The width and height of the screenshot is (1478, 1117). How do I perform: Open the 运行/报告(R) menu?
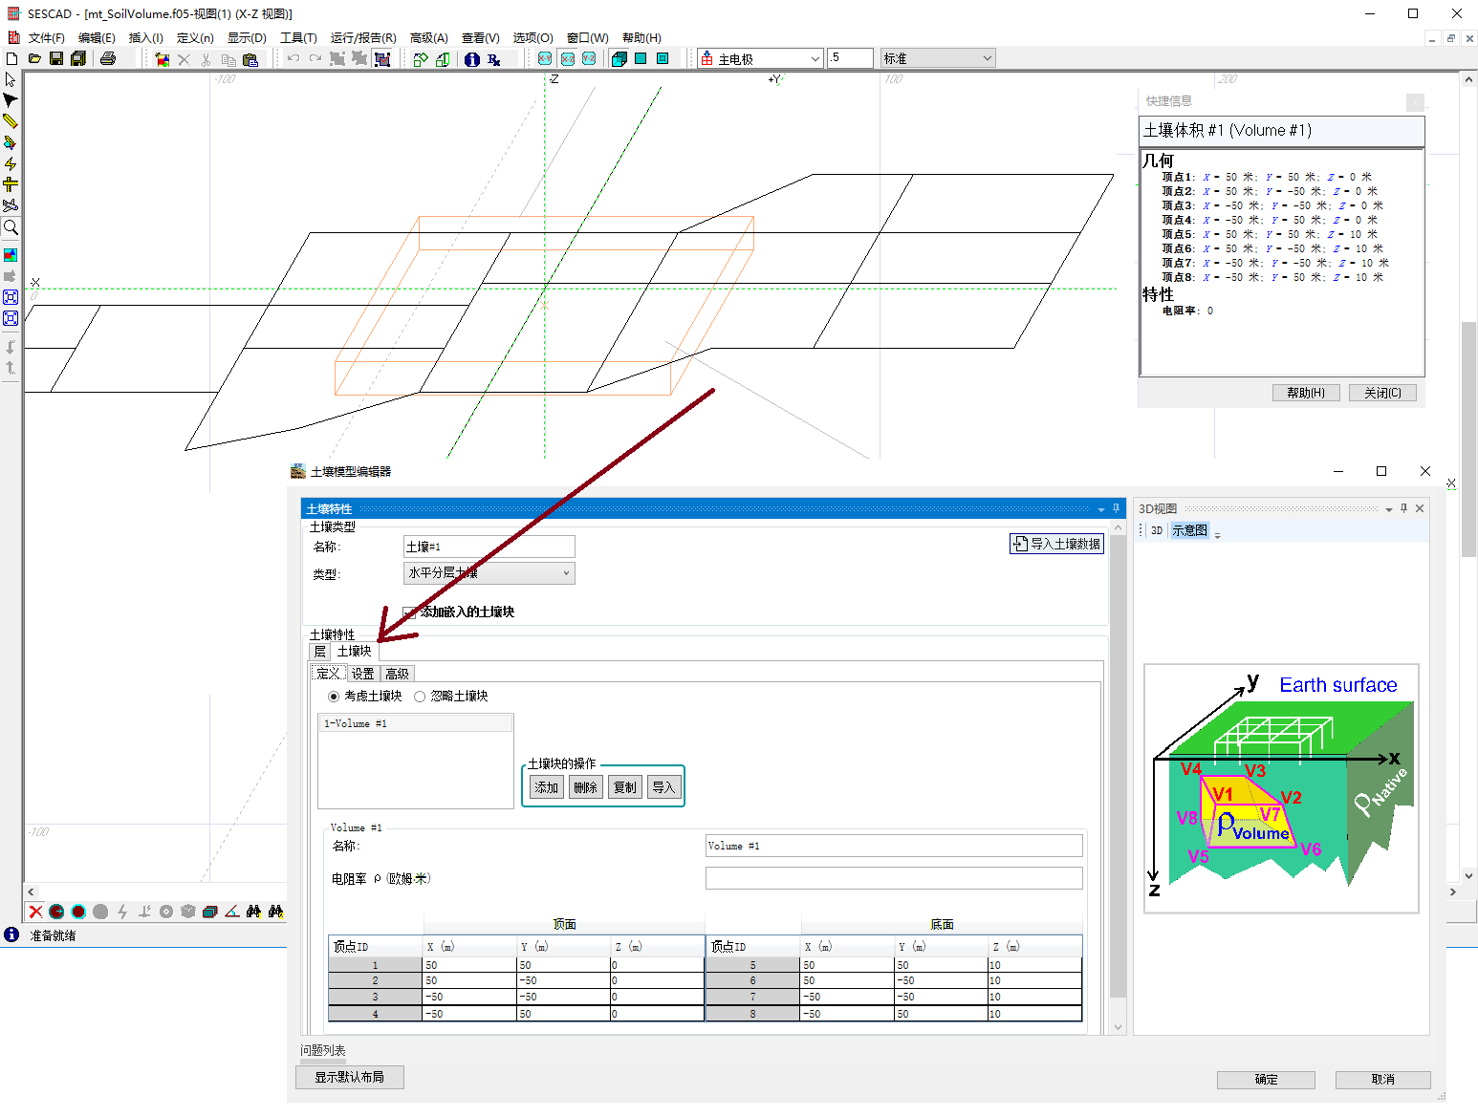[363, 38]
